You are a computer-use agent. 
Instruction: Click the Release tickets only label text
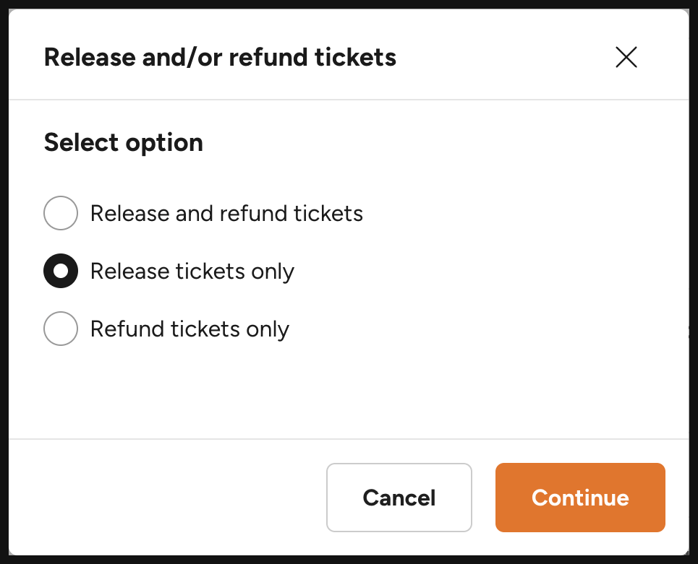(x=192, y=271)
